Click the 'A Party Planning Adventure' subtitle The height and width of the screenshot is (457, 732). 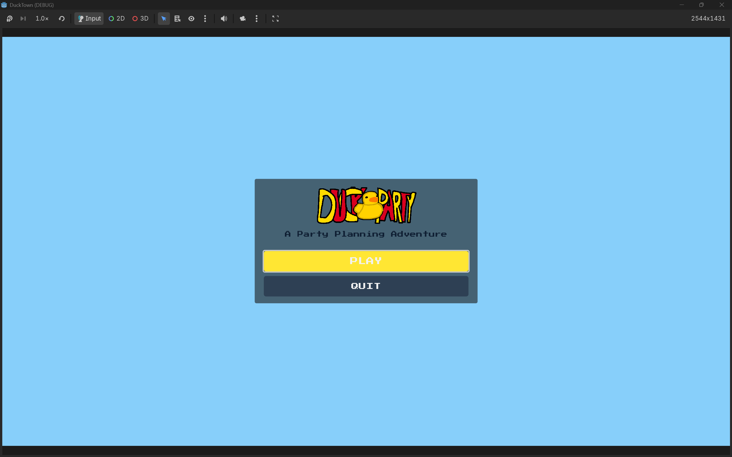point(366,234)
